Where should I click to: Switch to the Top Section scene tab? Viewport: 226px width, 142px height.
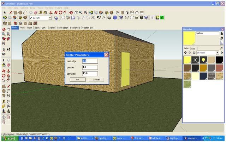(x=63, y=27)
